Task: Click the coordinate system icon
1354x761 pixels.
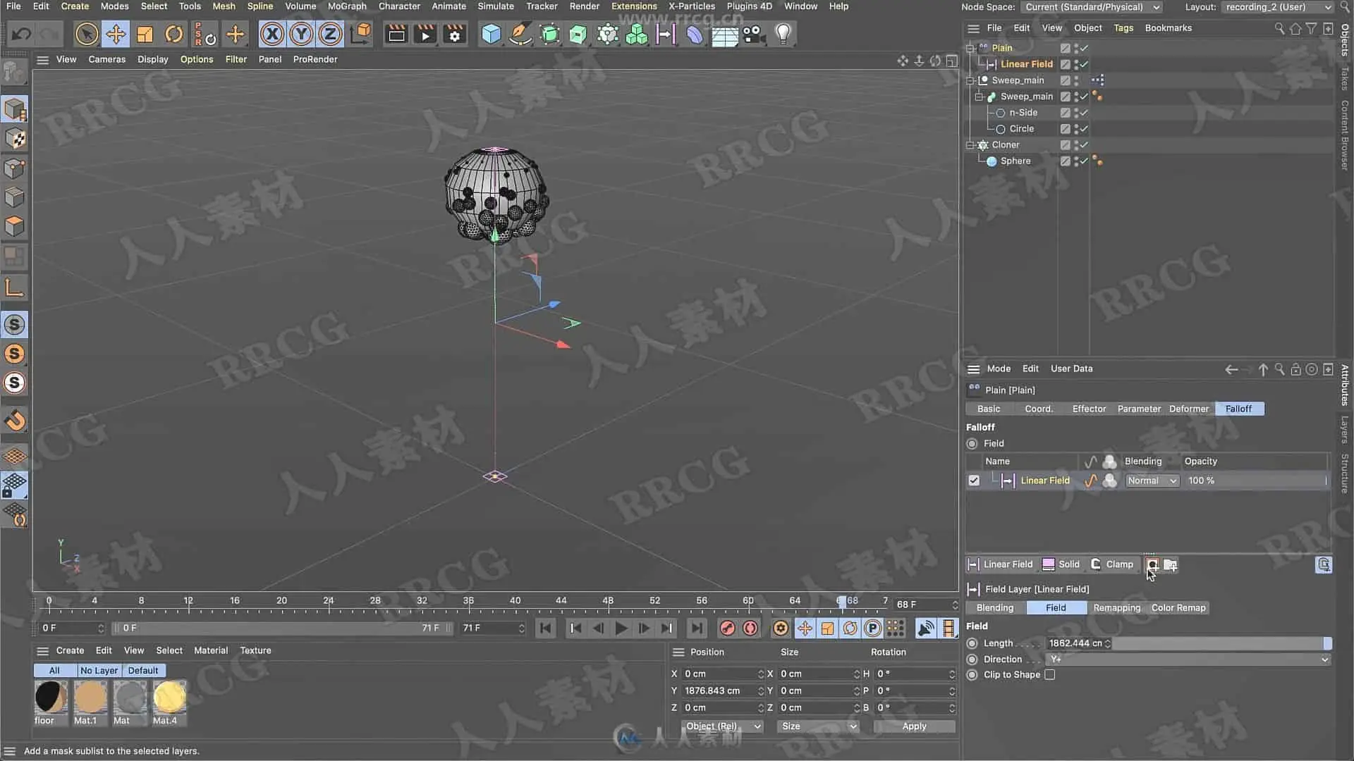Action: click(x=360, y=34)
